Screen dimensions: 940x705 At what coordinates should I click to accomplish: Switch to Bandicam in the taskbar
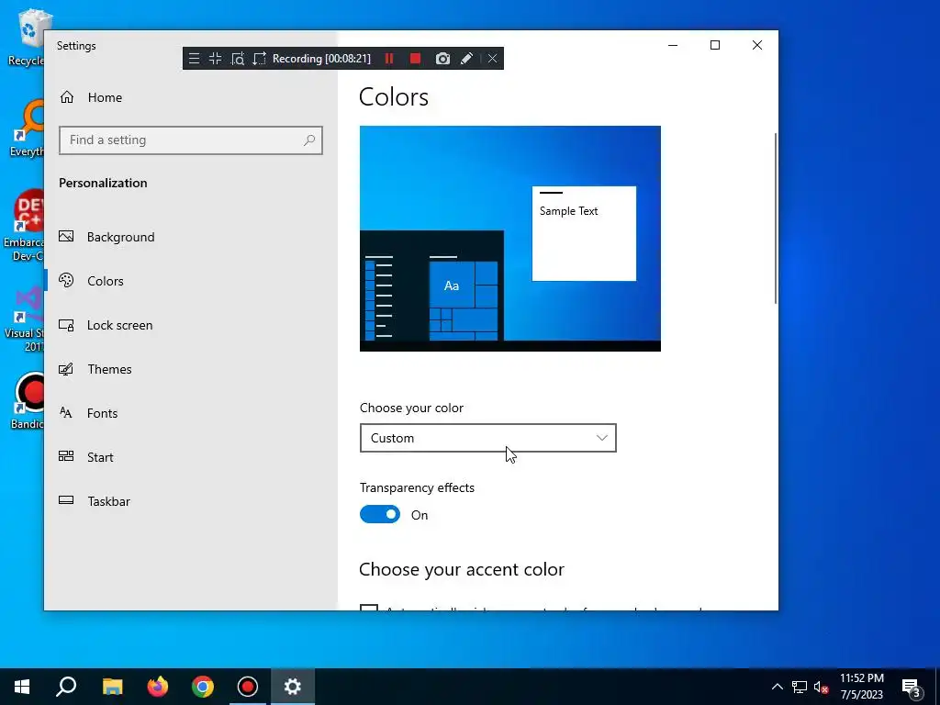tap(248, 687)
